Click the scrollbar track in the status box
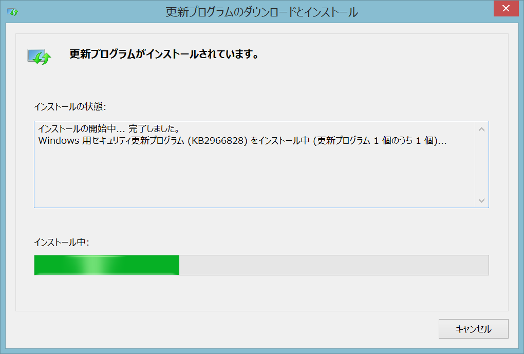This screenshot has width=524, height=354. tap(481, 164)
